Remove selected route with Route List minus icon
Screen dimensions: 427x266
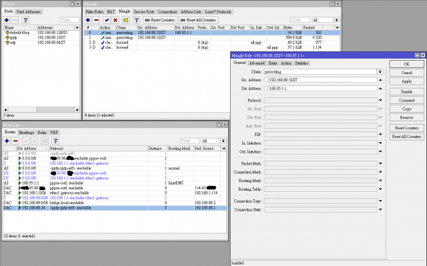coord(15,141)
